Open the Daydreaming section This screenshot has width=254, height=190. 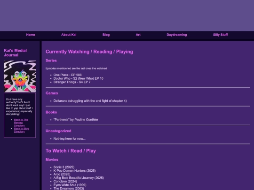[x=177, y=35]
